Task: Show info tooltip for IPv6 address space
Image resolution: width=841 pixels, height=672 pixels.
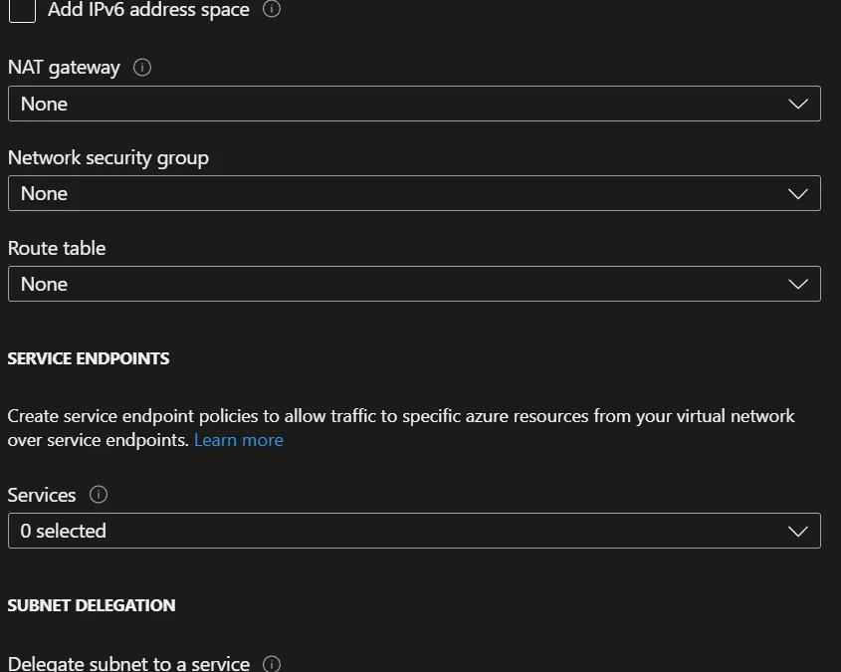Action: coord(272,9)
